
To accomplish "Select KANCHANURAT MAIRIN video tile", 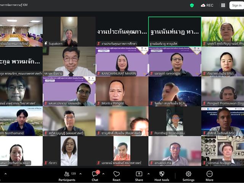I will coord(122,61).
